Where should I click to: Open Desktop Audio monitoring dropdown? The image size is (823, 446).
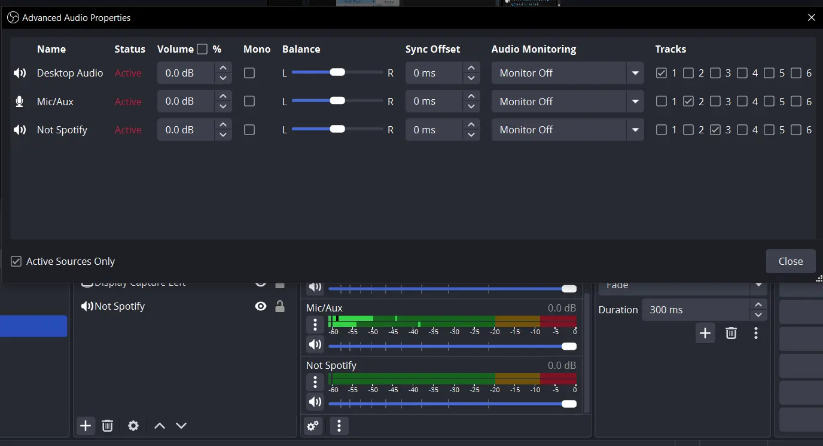568,73
